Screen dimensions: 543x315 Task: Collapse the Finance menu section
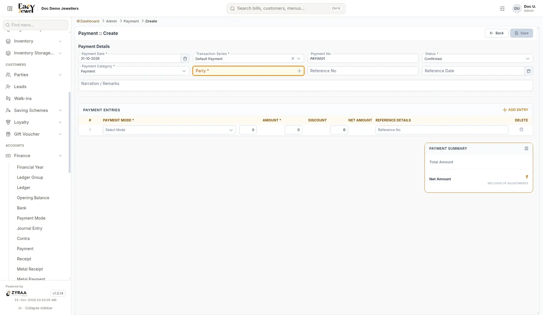tap(60, 156)
